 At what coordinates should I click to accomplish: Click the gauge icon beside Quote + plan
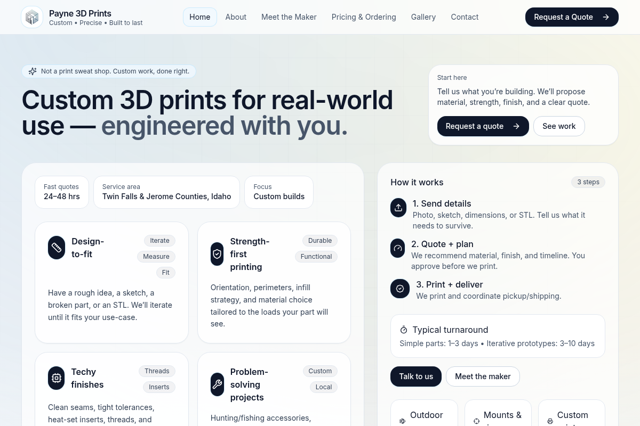[397, 248]
